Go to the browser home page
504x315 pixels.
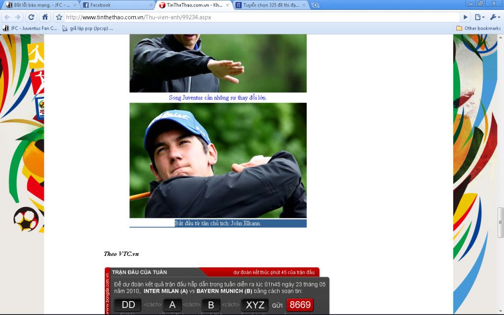click(x=45, y=17)
